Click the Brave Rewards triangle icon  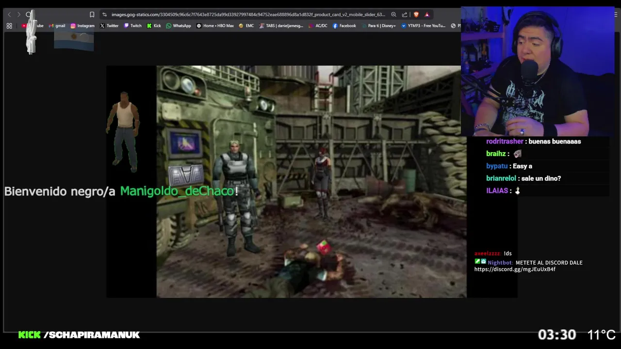pyautogui.click(x=427, y=15)
